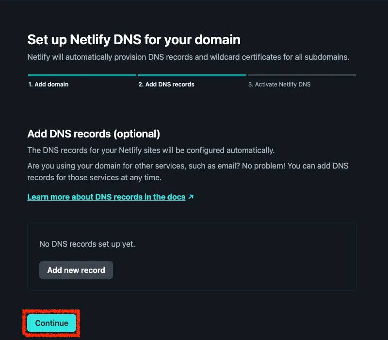
Task: Click the Add domain progress bar segment
Action: click(82, 75)
